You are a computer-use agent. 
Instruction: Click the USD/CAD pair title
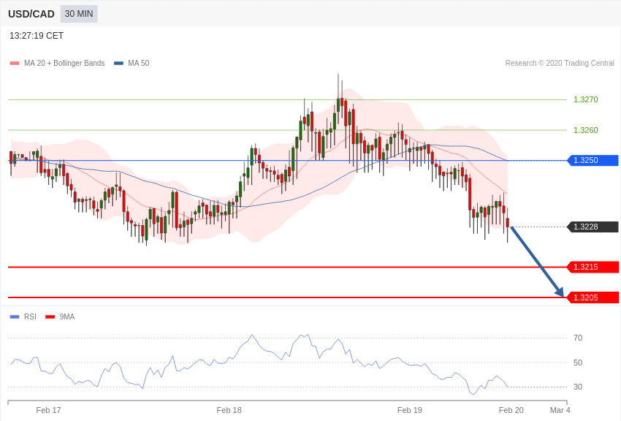pyautogui.click(x=31, y=15)
